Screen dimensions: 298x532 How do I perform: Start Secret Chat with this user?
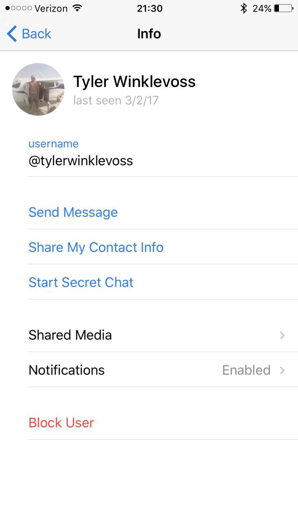[x=81, y=282]
